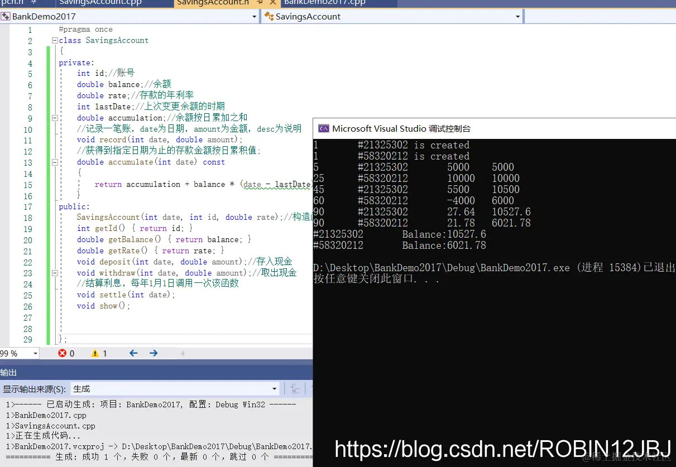Viewport: 676px width, 467px height.
Task: Click the 'double getBalance()' line
Action: (164, 240)
